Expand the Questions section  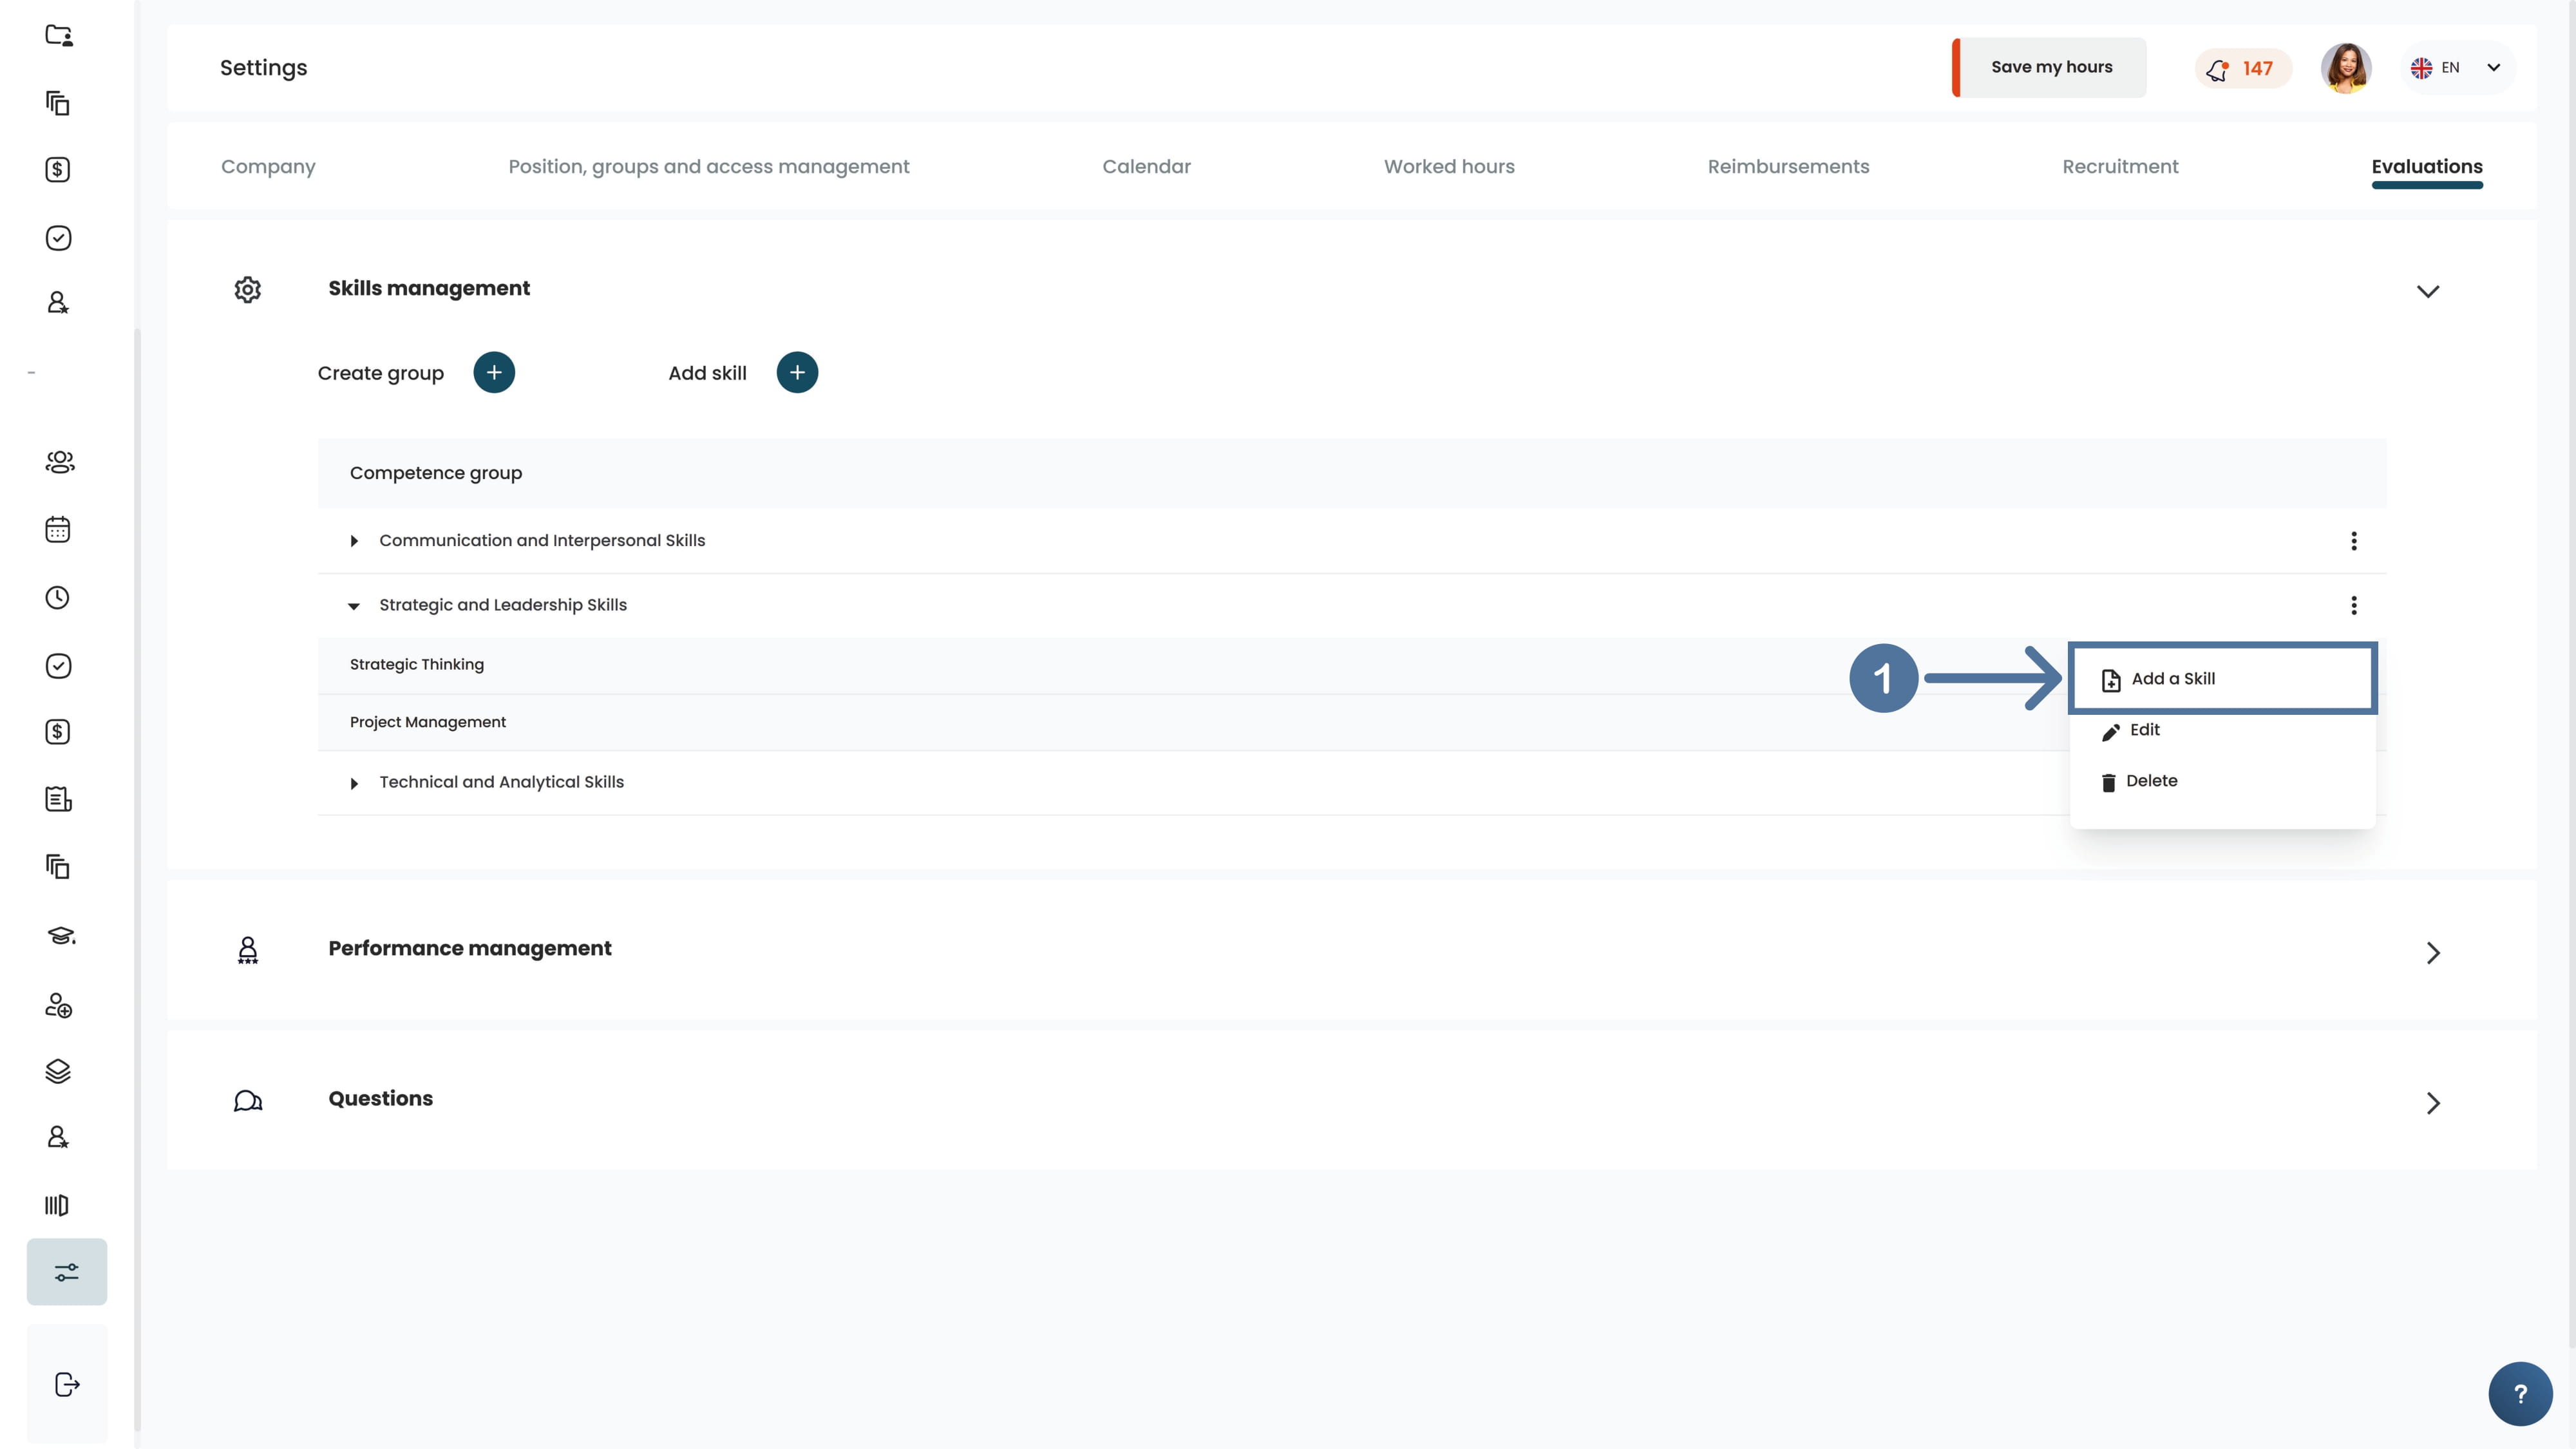(x=2433, y=1103)
